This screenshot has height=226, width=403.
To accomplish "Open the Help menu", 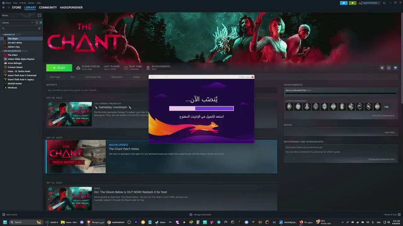I will tap(38, 3).
